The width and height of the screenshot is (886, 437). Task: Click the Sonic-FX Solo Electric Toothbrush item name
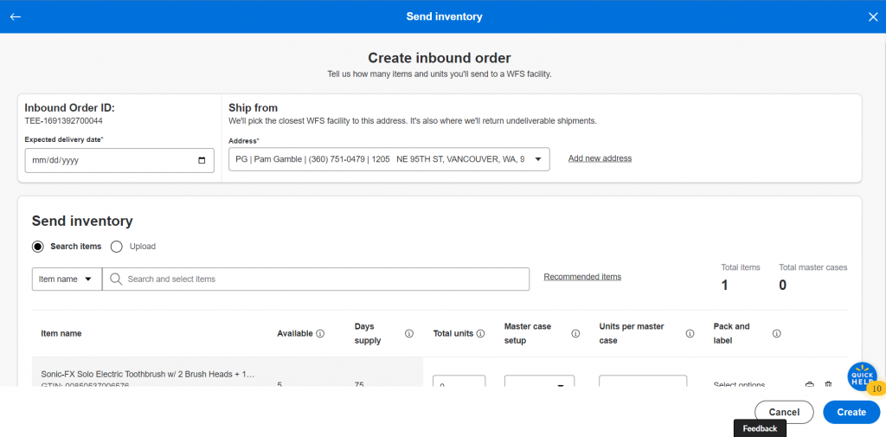click(x=148, y=374)
